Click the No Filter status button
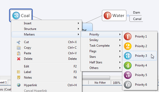This screenshot has height=92, width=159. pyautogui.click(x=100, y=83)
